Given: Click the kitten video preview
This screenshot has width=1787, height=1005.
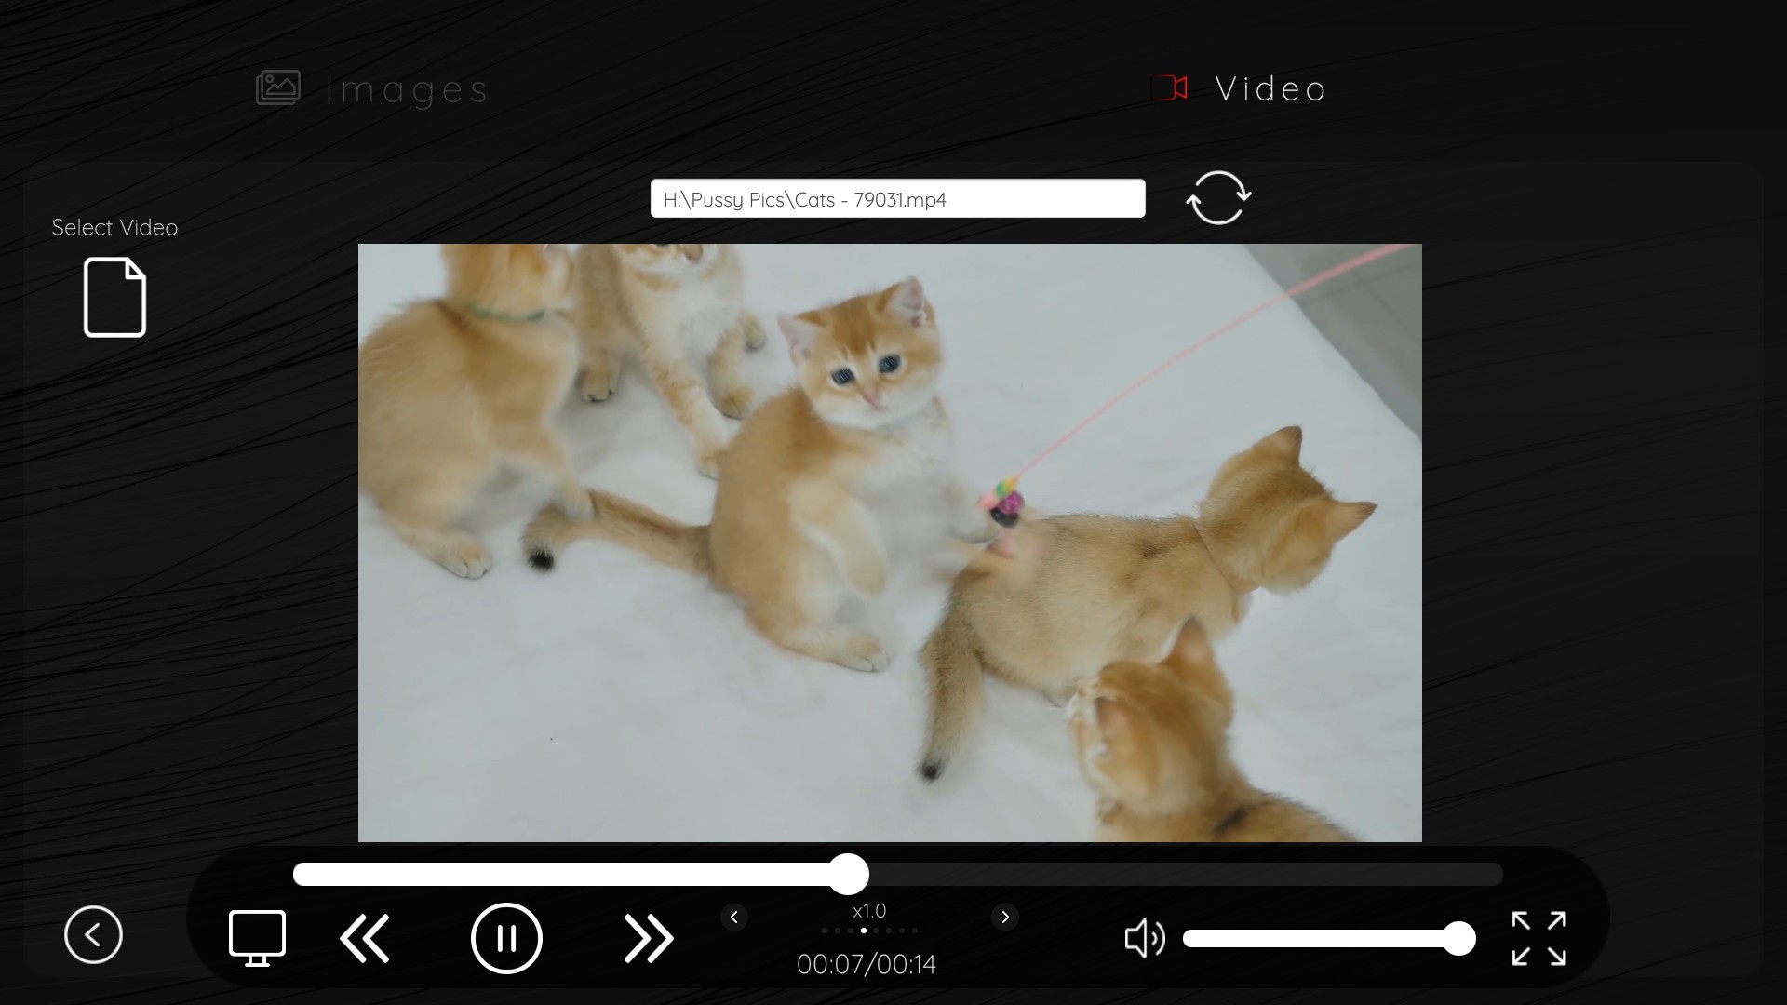Looking at the screenshot, I should [890, 543].
